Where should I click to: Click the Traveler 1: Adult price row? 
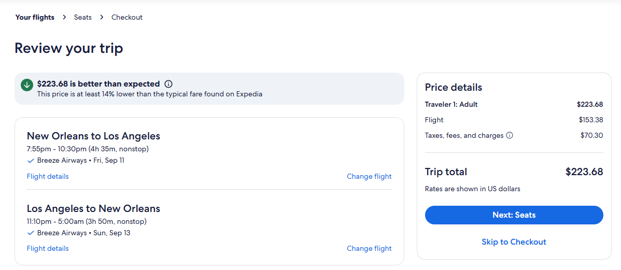[x=514, y=105]
